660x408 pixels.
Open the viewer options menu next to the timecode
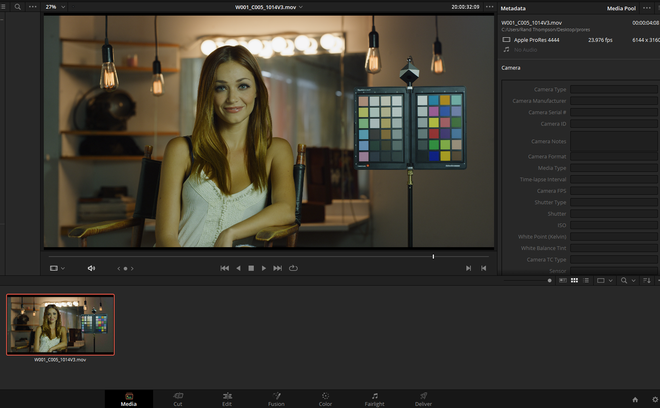pyautogui.click(x=489, y=7)
